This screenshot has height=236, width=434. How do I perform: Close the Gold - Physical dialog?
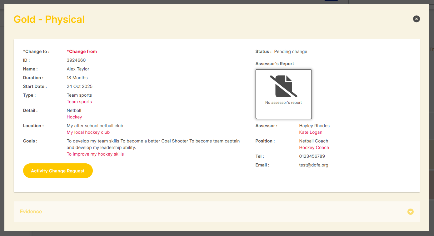416,19
